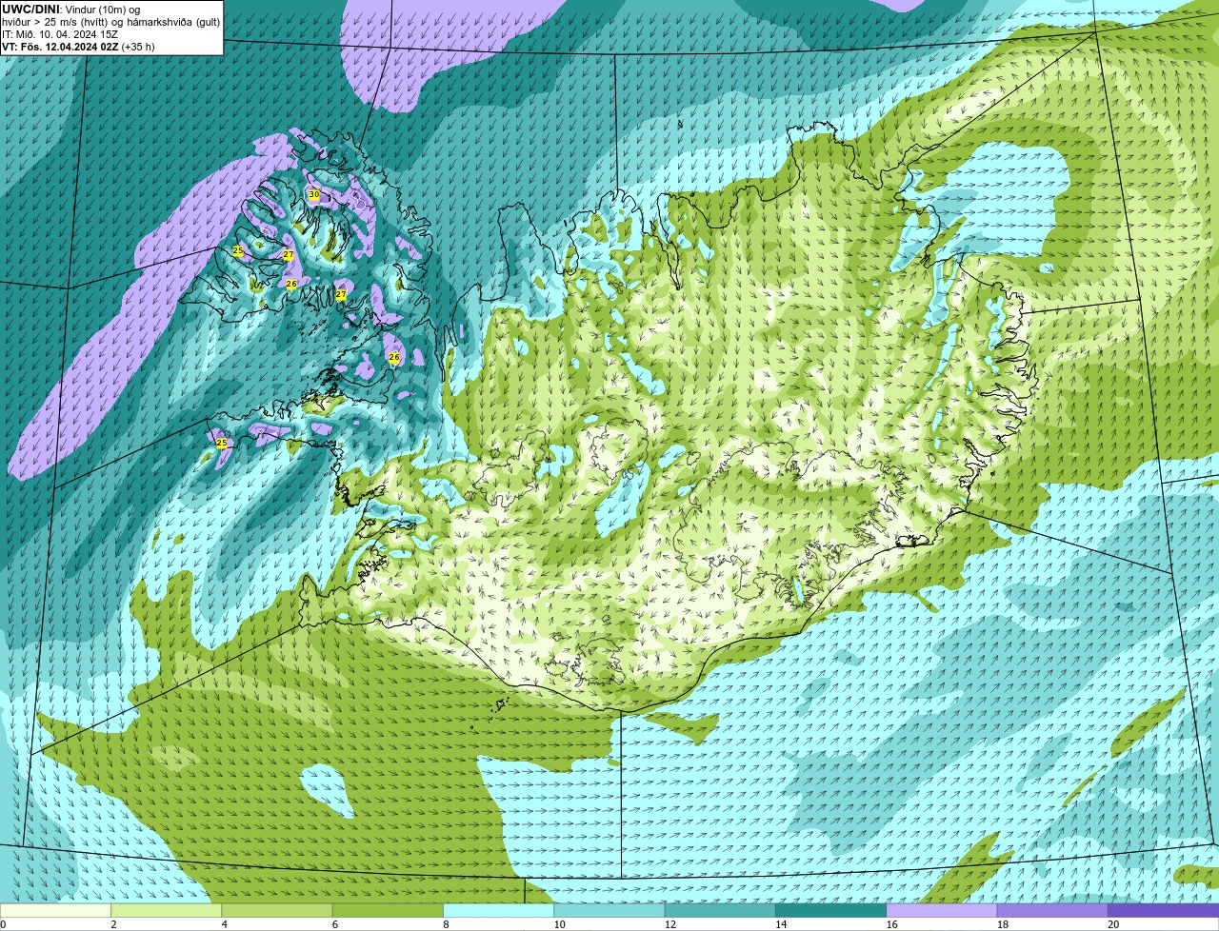Select the 6–8 m/s olive green swatch
Screen dimensions: 1219x931
pos(388,910)
